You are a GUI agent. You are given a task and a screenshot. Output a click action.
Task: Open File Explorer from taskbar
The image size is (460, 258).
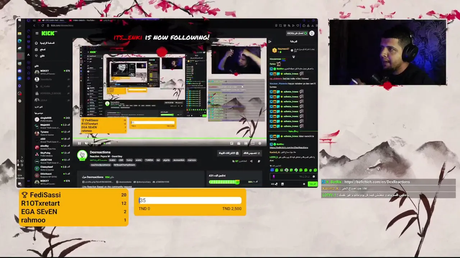(x=19, y=34)
